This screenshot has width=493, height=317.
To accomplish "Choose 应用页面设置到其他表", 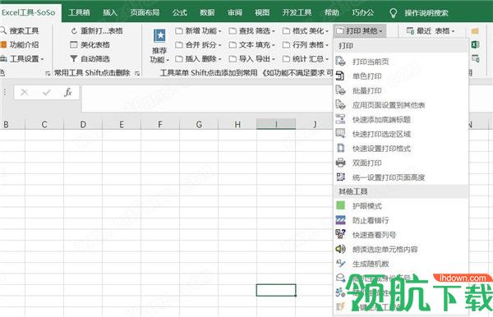I will tap(401, 105).
